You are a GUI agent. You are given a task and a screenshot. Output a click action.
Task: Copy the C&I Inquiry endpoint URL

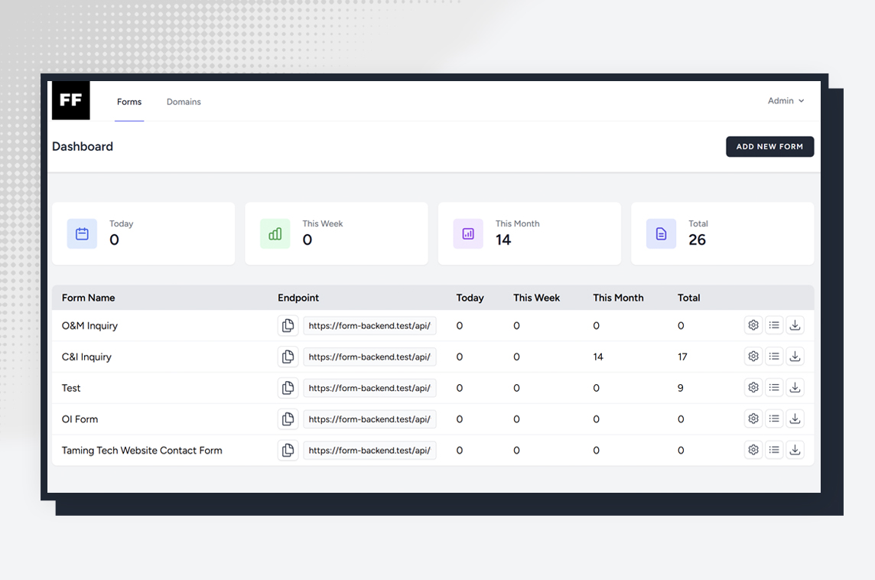click(288, 357)
